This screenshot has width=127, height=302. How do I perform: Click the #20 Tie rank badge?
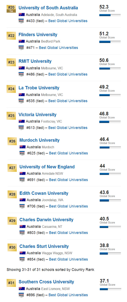(11, 9)
